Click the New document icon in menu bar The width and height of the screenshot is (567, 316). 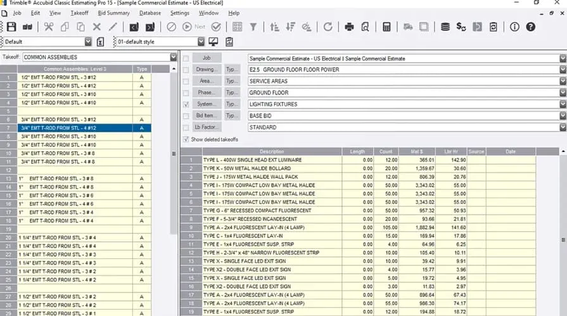pos(4,13)
